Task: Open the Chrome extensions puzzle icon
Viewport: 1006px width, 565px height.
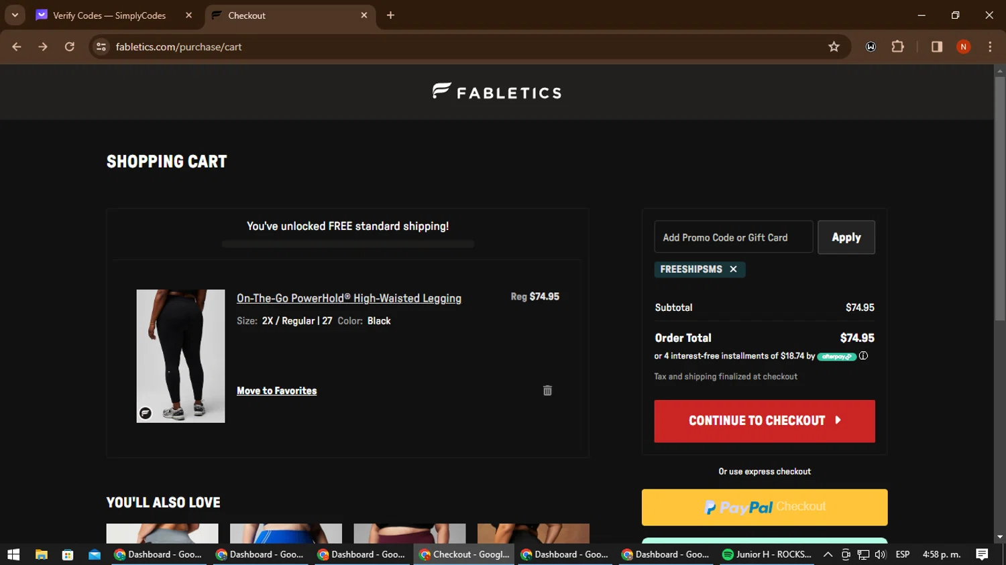Action: tap(897, 47)
